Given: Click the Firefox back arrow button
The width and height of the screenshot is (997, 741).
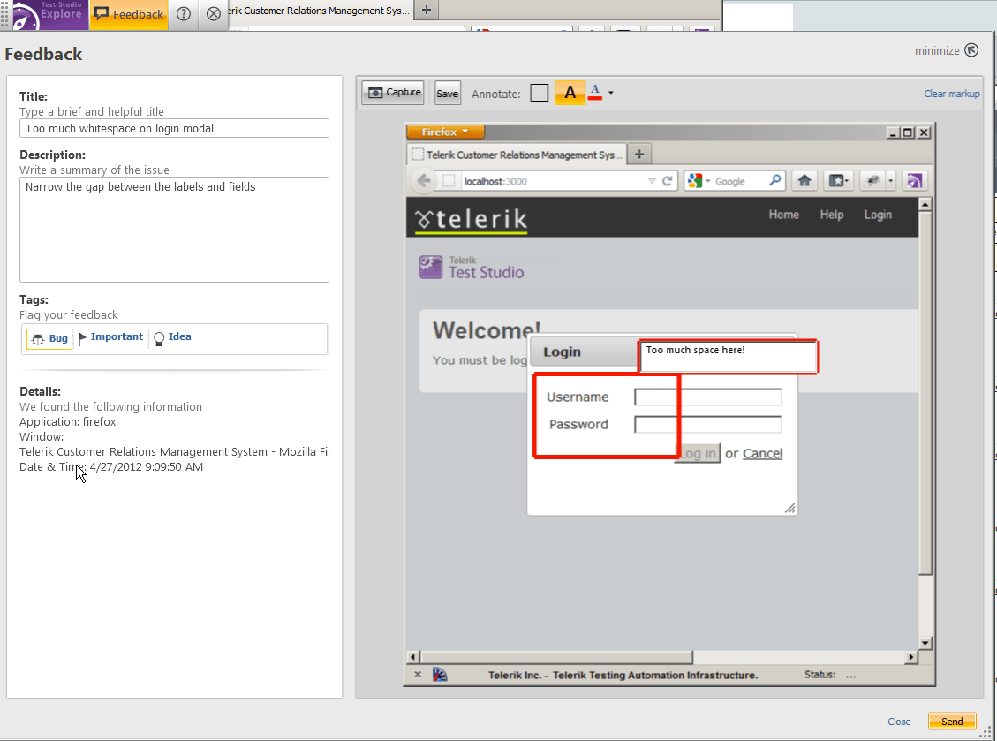Looking at the screenshot, I should tap(424, 181).
